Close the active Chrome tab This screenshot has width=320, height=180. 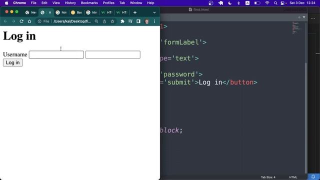(50, 12)
